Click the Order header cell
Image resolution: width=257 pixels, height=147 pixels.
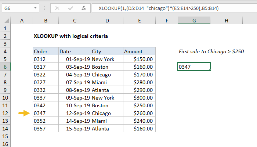(x=45, y=51)
